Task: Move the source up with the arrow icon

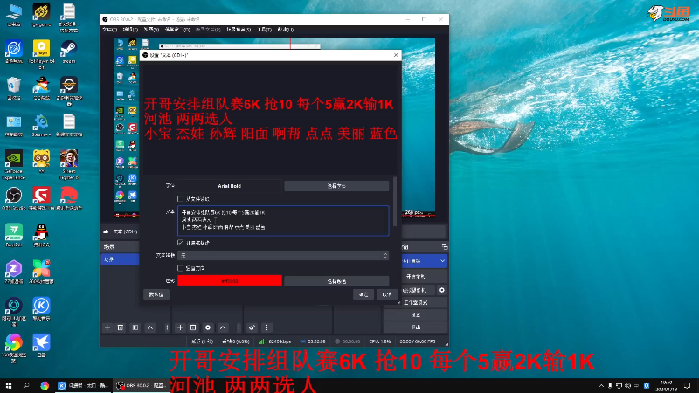Action: [223, 327]
